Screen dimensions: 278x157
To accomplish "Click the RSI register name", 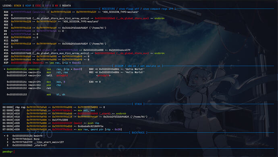I will (x=6, y=28).
